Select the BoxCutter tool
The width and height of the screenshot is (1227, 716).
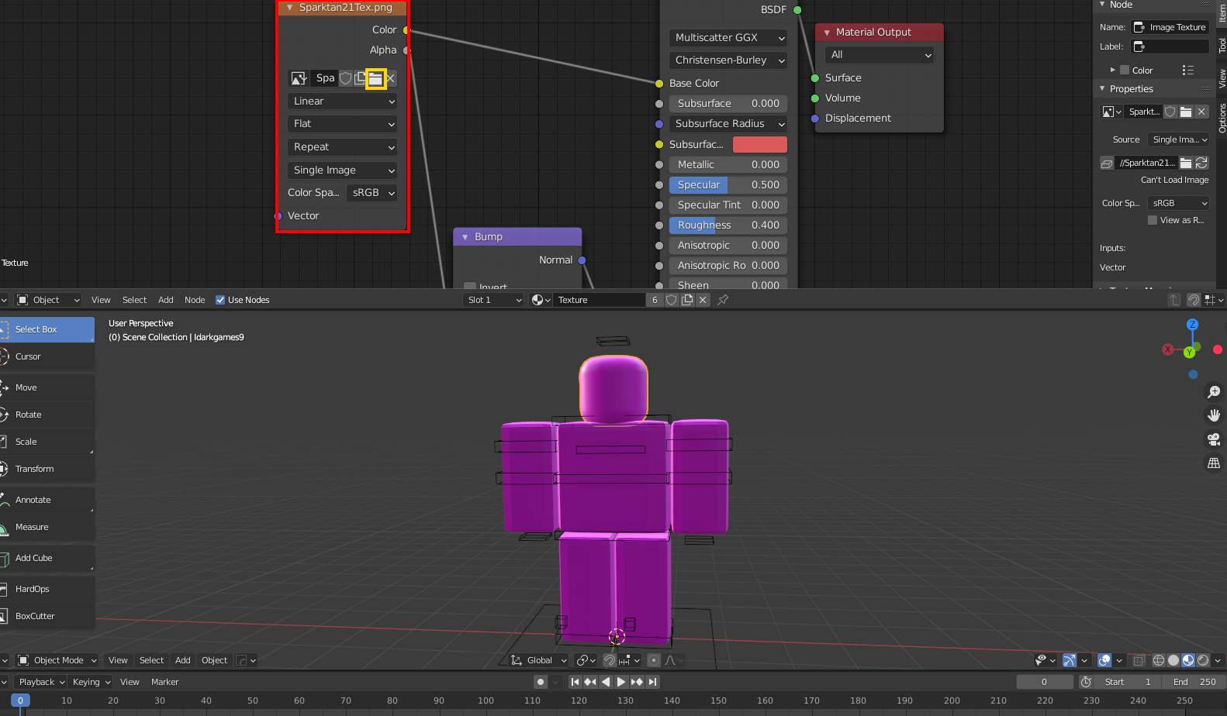[47, 616]
